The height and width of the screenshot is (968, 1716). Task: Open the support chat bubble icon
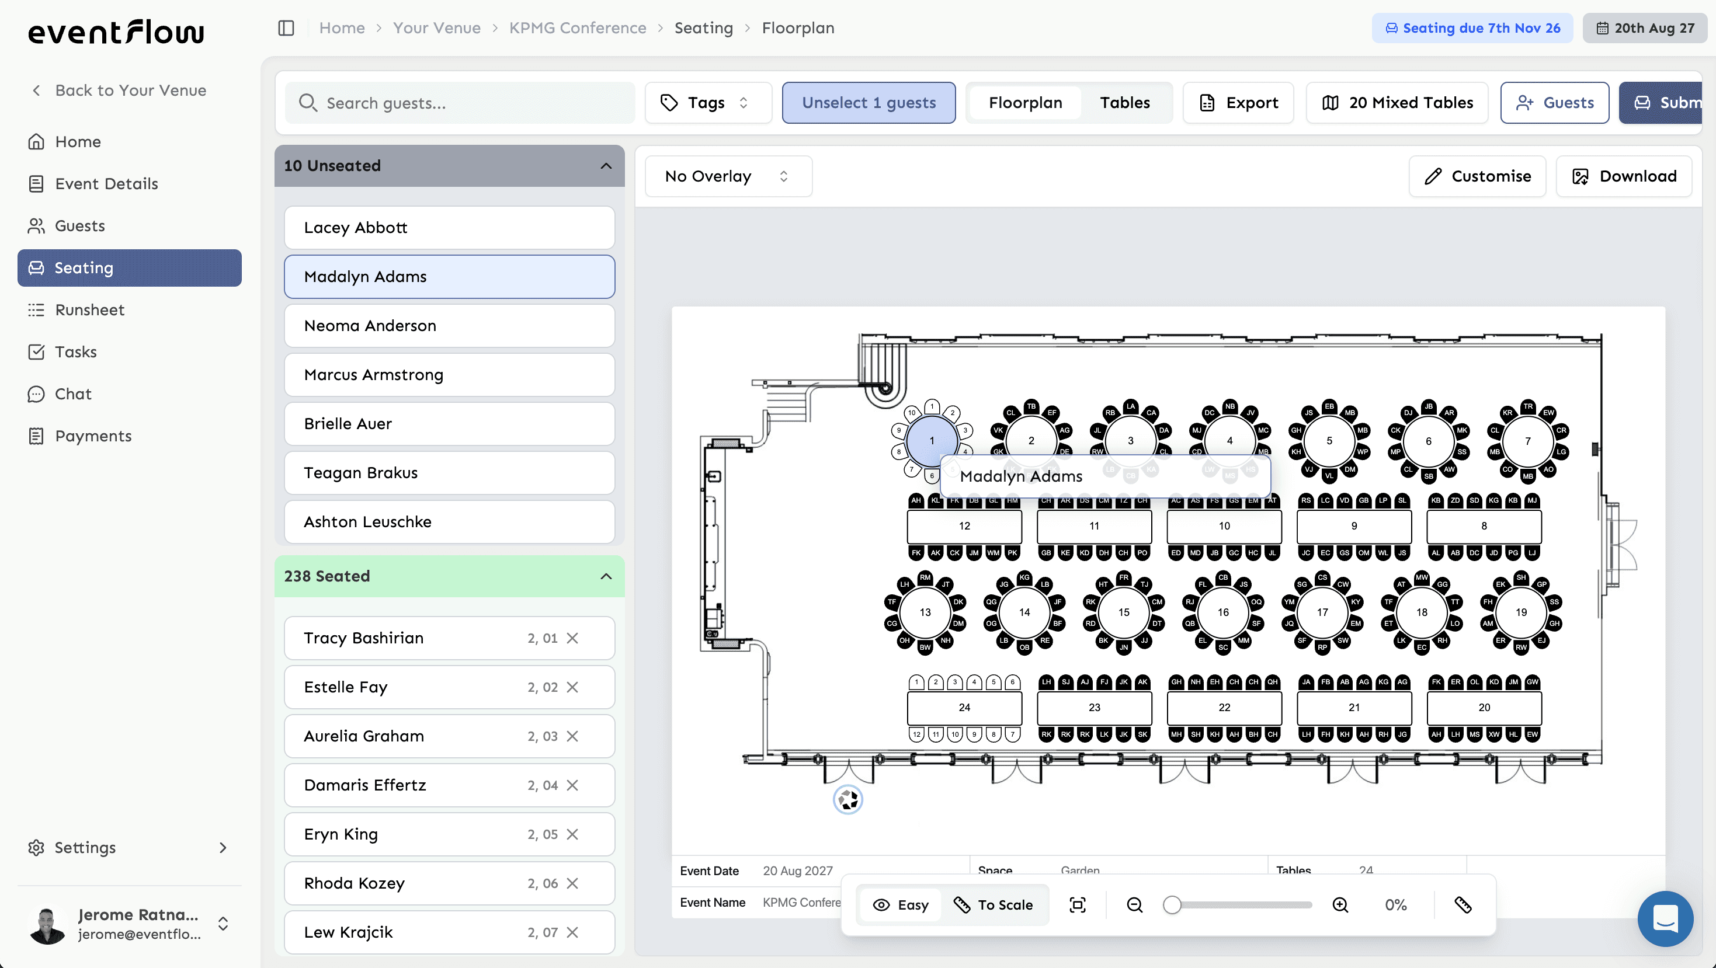1665,919
